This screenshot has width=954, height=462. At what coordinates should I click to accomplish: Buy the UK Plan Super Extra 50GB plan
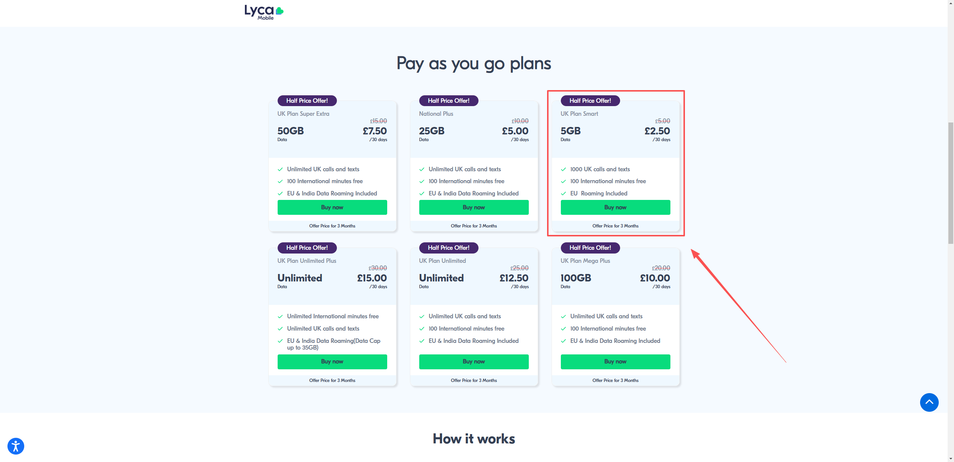point(332,207)
